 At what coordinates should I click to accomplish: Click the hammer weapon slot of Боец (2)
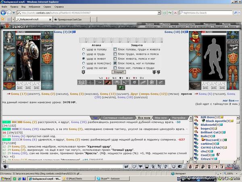click(9, 58)
